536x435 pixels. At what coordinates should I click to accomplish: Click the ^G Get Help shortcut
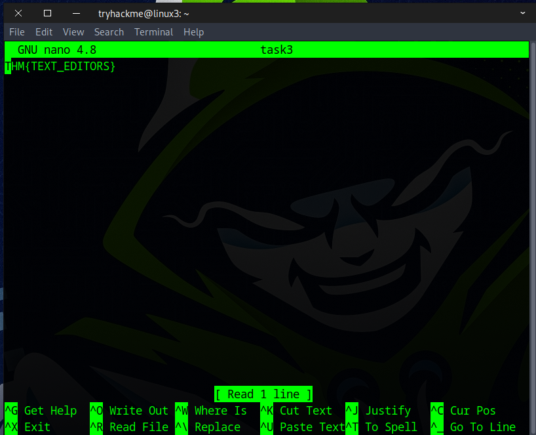(x=41, y=411)
